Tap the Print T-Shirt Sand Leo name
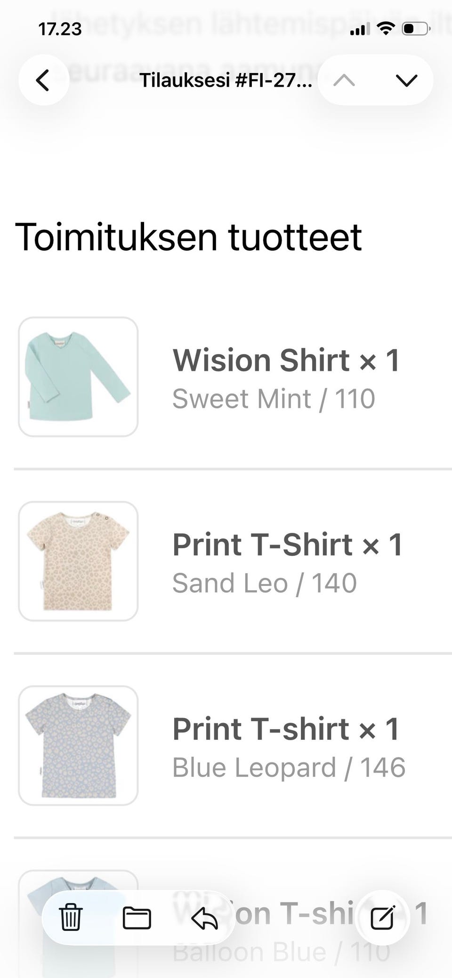Screen dimensions: 452x978 pos(287,545)
